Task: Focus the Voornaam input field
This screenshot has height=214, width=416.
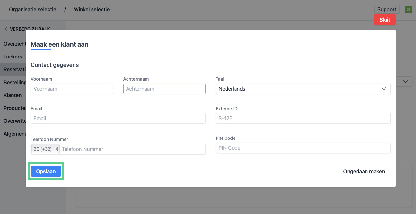Action: [72, 89]
